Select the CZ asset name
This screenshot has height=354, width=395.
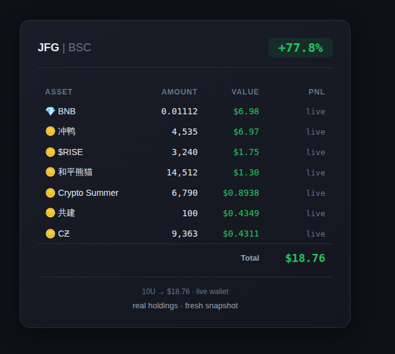[64, 234]
